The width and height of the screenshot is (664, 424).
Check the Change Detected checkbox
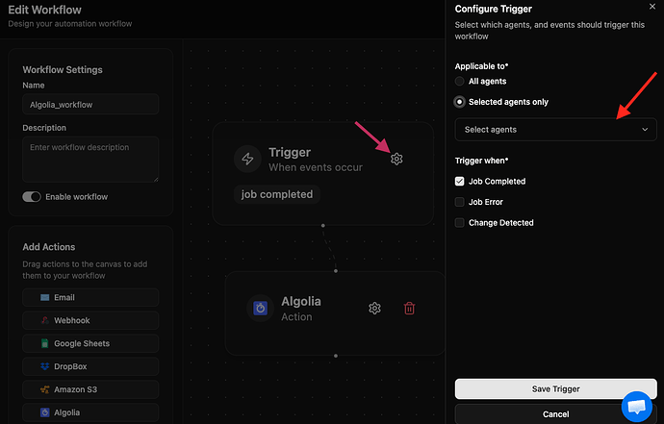(x=459, y=223)
